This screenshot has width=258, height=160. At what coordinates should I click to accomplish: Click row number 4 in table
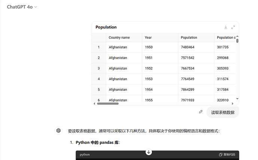tap(99, 79)
